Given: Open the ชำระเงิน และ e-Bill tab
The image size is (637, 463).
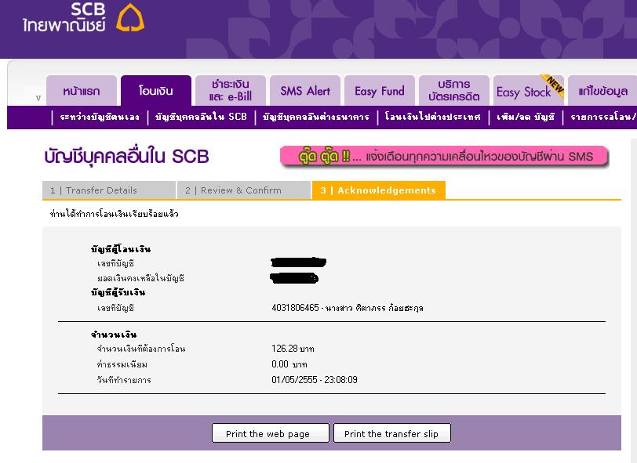Looking at the screenshot, I should tap(231, 91).
